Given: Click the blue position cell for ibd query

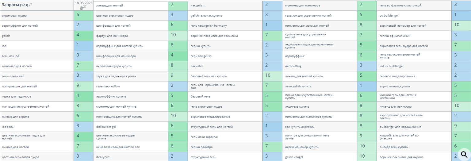Looking at the screenshot, I should 84,46.
